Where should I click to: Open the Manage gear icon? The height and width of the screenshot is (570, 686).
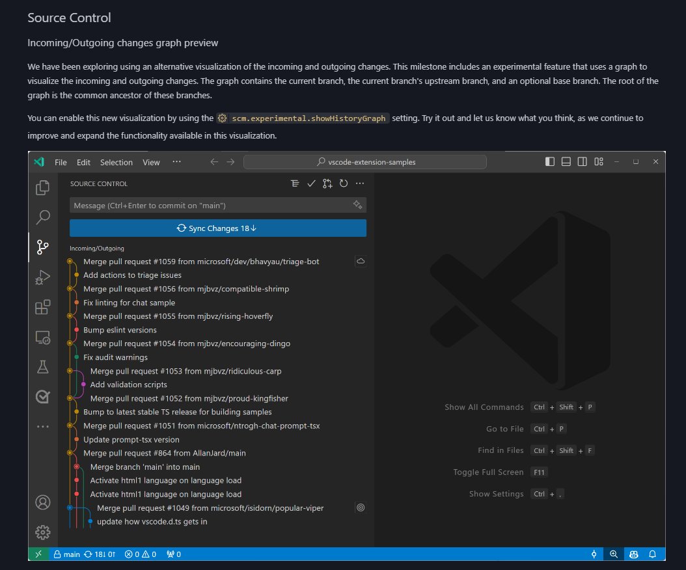click(x=42, y=532)
